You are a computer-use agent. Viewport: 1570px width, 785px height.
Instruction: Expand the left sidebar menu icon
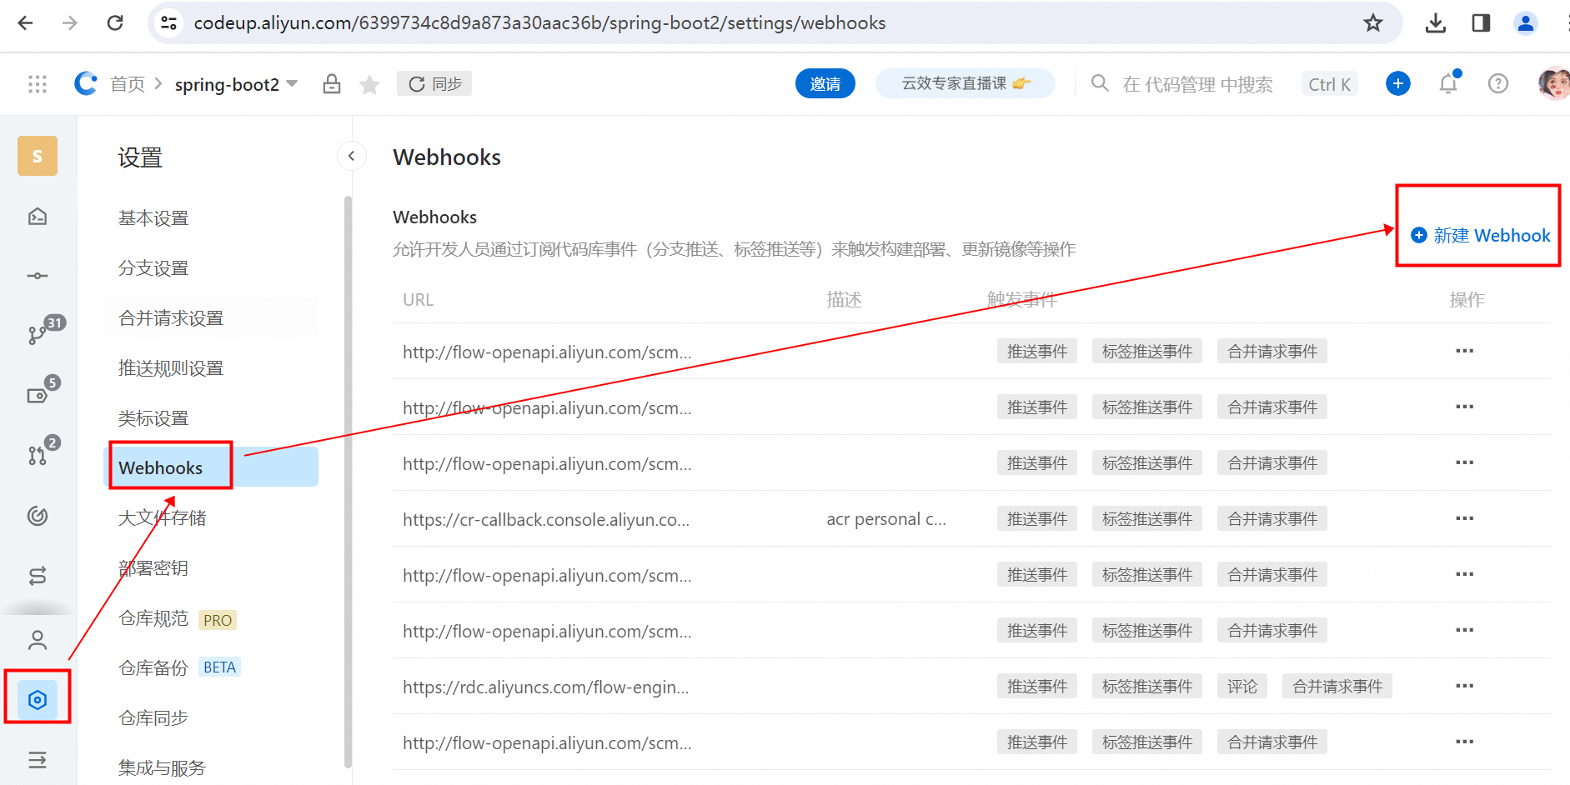[x=38, y=760]
